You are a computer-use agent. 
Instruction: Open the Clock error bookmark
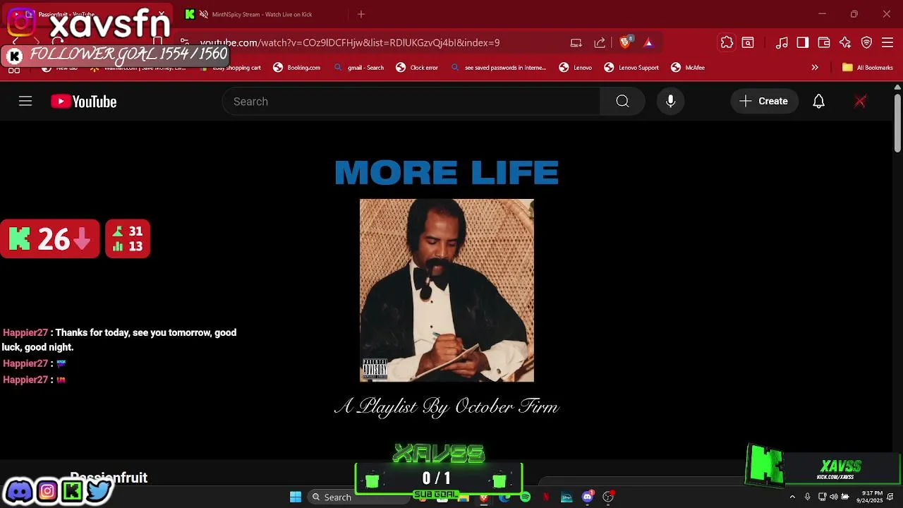(417, 68)
